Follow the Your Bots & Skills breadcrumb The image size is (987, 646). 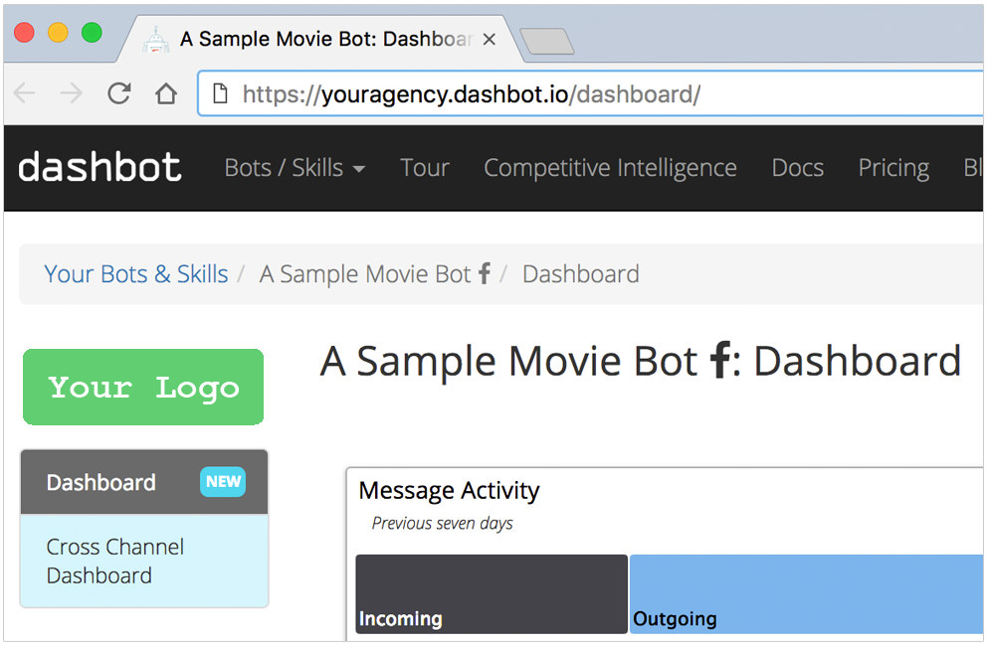(x=136, y=274)
